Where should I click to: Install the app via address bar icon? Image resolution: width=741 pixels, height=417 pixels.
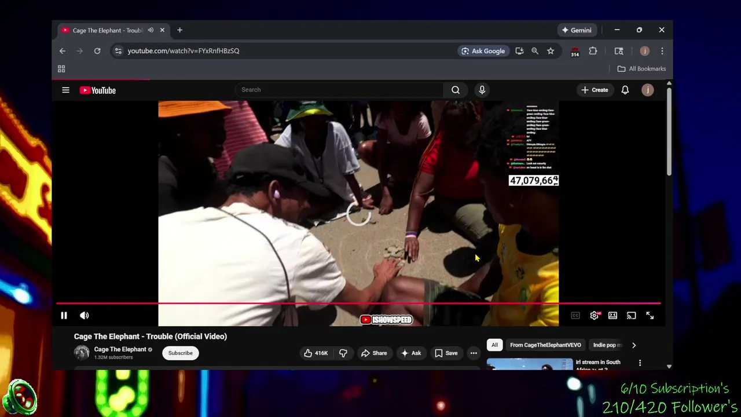pyautogui.click(x=519, y=51)
